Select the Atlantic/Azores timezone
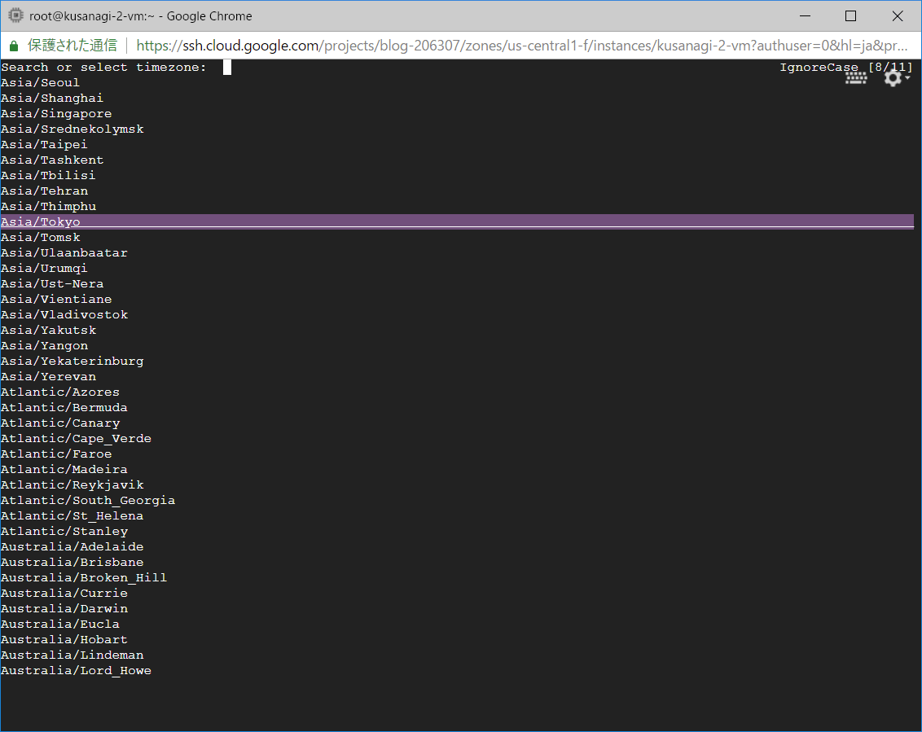This screenshot has height=732, width=922. (60, 392)
